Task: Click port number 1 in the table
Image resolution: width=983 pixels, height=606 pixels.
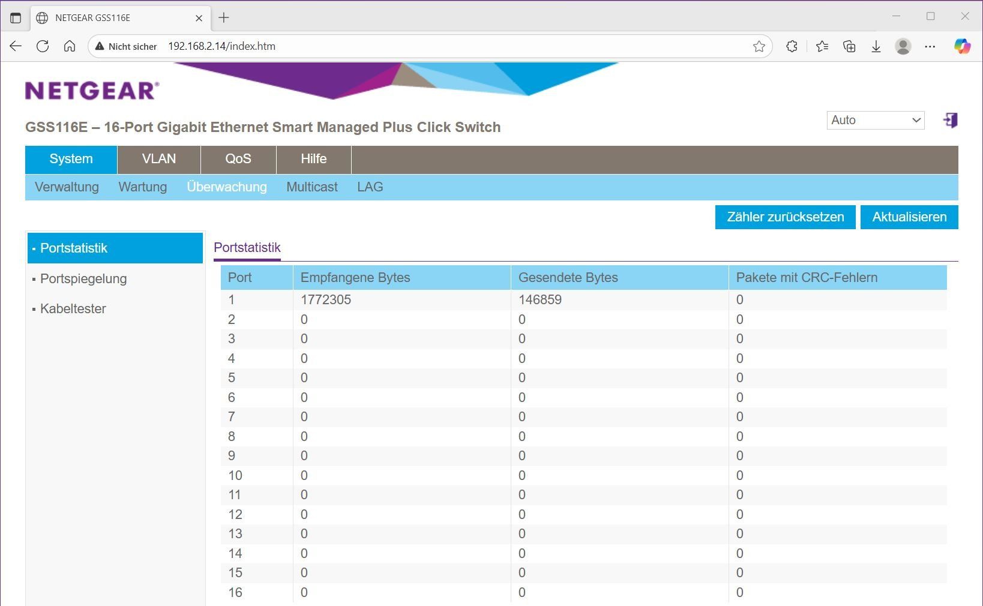Action: coord(232,300)
